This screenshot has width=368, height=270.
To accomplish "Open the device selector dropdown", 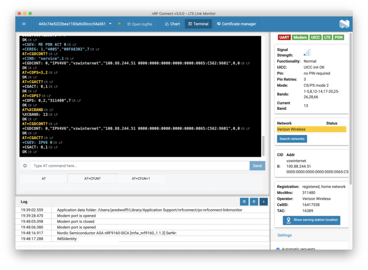I will pos(75,24).
